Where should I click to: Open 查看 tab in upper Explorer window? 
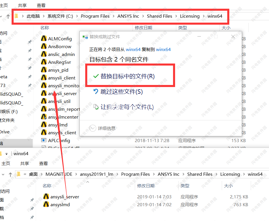pos(41,6)
